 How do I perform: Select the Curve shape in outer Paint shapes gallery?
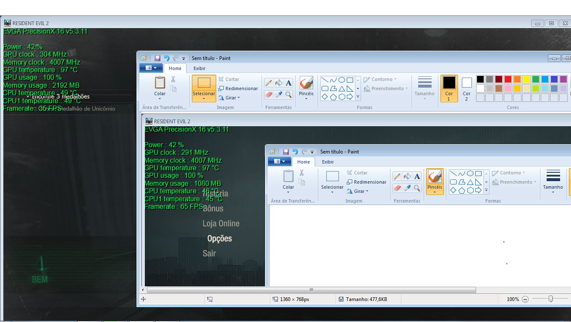tap(333, 80)
